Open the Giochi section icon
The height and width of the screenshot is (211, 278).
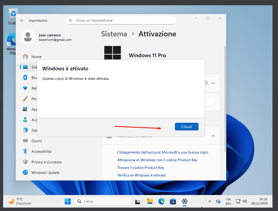tap(25, 141)
